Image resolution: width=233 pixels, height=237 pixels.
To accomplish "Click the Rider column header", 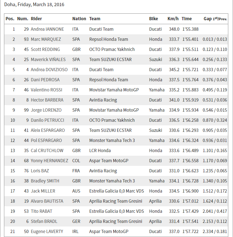I will (36, 19).
